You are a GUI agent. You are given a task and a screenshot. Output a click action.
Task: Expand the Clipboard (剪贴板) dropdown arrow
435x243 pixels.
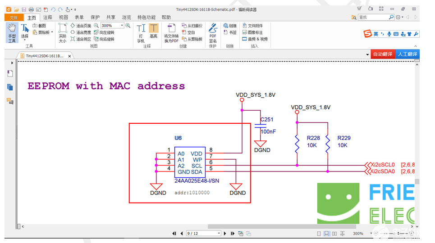tap(52, 32)
